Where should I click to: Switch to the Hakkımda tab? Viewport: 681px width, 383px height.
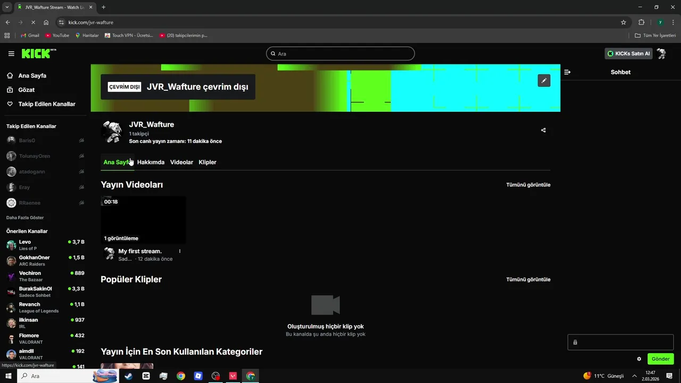151,162
